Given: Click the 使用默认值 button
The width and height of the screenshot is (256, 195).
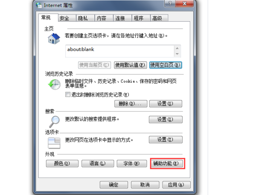Looking at the screenshot, I should (130, 65).
